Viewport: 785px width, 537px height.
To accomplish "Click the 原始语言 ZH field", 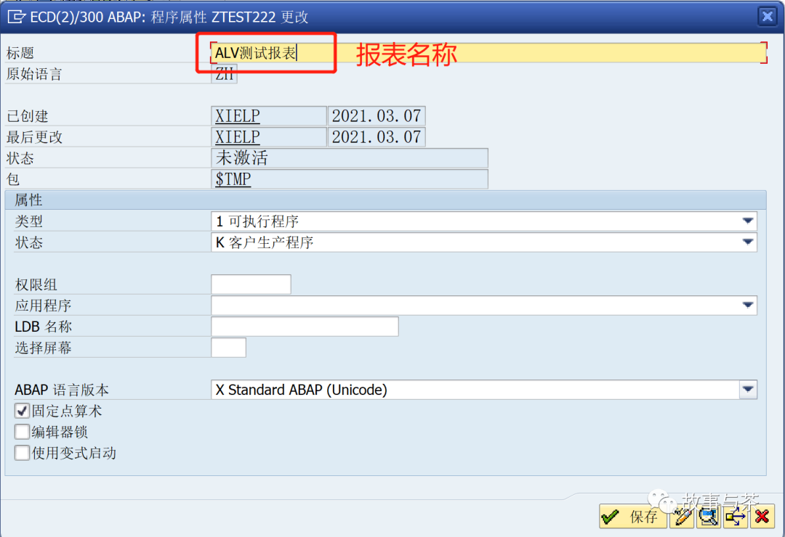I will [224, 74].
